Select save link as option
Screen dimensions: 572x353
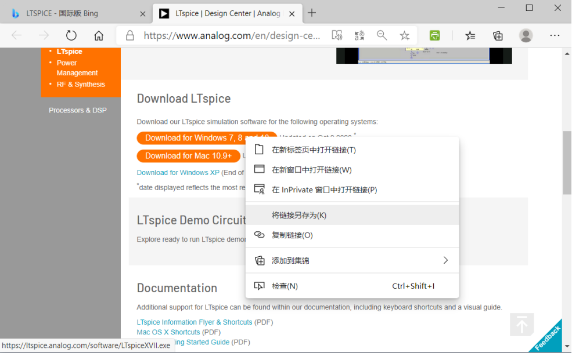click(352, 215)
